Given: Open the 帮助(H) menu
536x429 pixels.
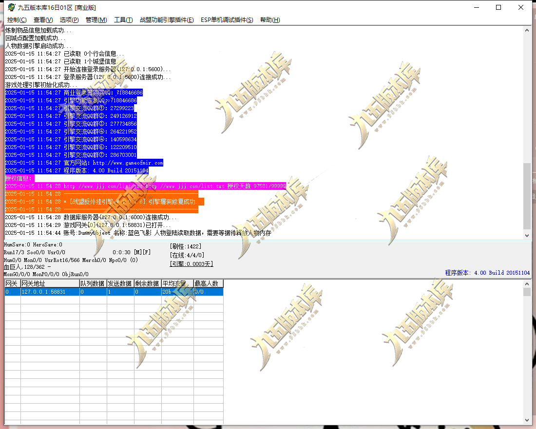Looking at the screenshot, I should [x=270, y=20].
